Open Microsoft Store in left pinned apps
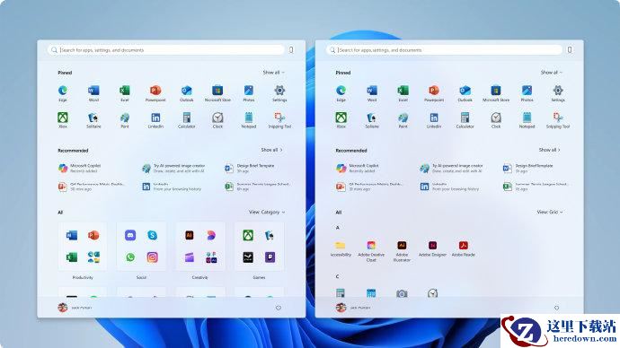The height and width of the screenshot is (348, 620). click(217, 93)
